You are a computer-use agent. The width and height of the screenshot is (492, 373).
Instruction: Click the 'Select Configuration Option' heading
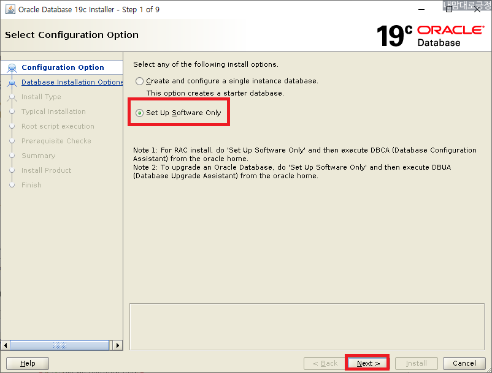pos(72,35)
